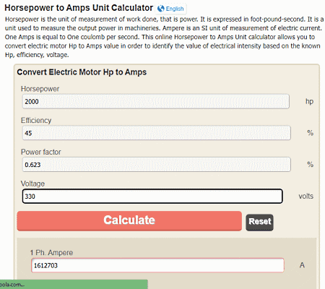
Task: Click the 1 Ph. Ampere label
Action: pos(51,253)
